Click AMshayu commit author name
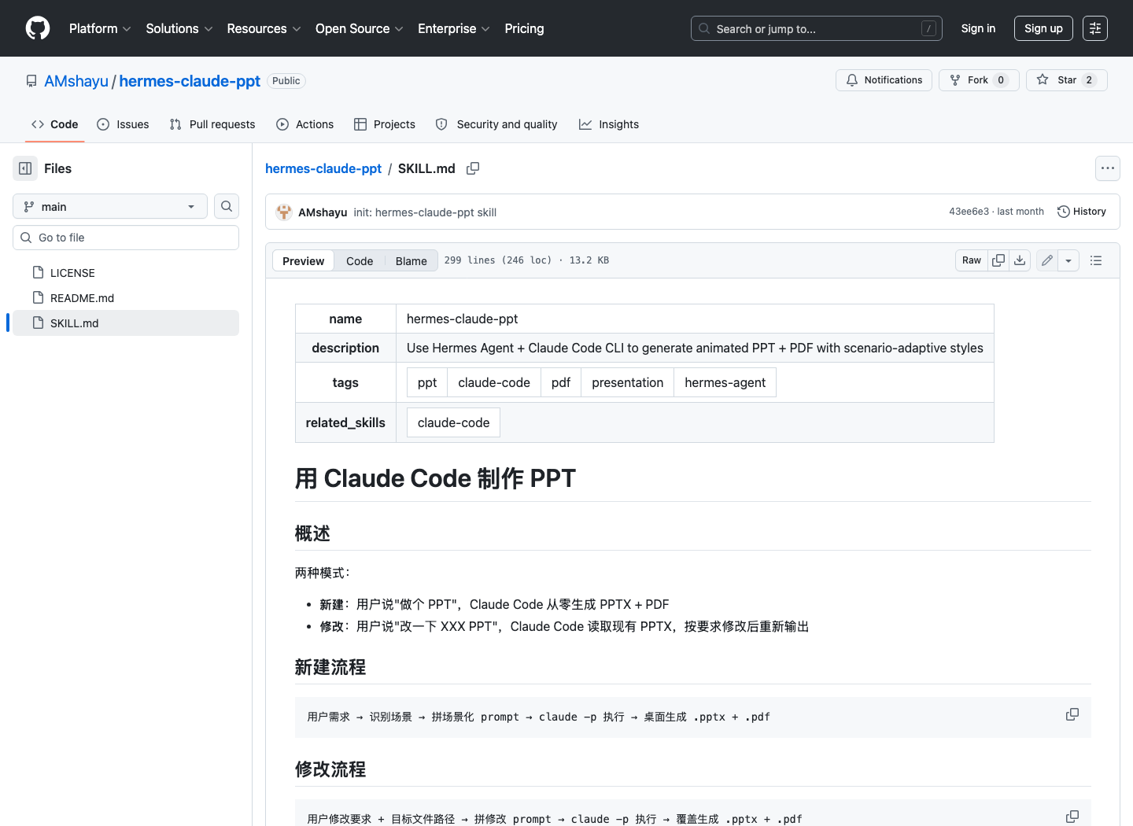The image size is (1133, 826). 323,212
